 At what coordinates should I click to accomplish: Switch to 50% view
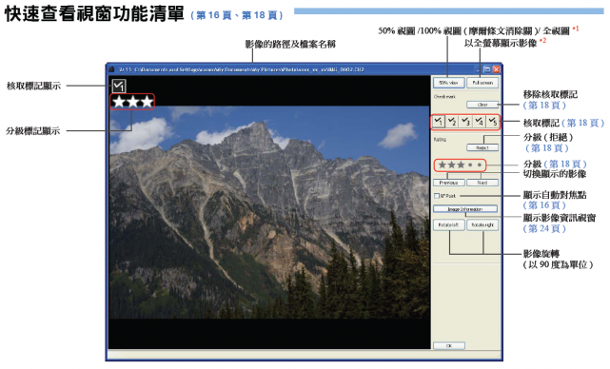tap(448, 83)
